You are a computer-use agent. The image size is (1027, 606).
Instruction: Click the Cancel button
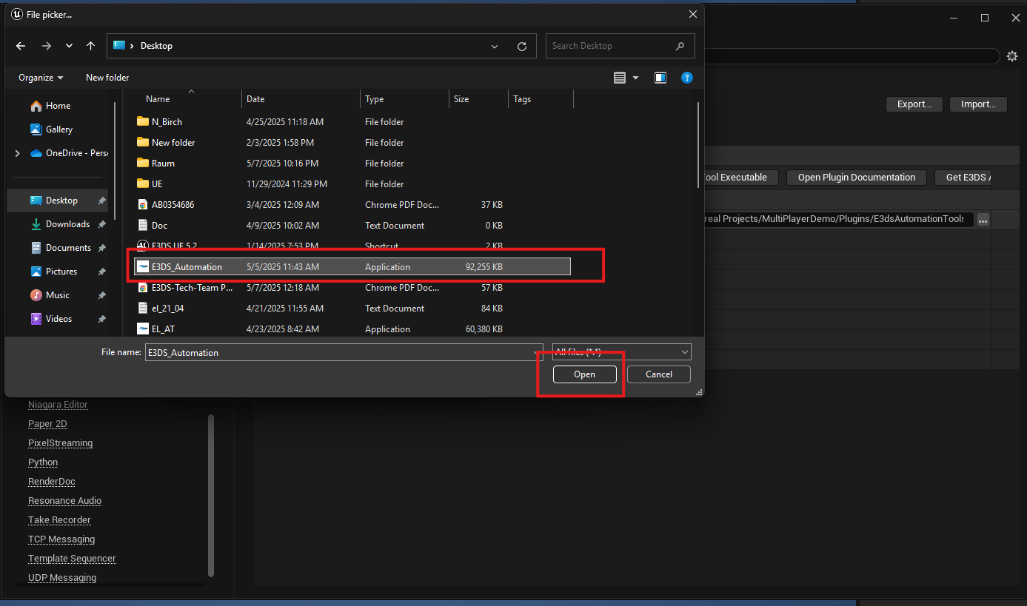[658, 374]
